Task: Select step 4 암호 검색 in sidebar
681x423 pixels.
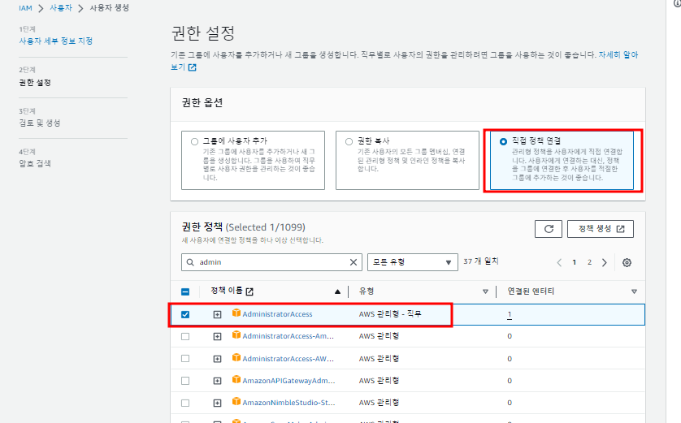Action: click(35, 163)
